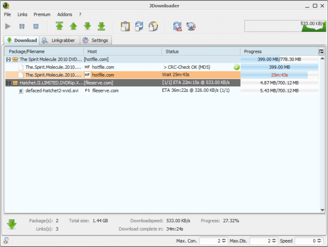Click the green CRC check mark icon
The image size is (328, 247).
tap(237, 67)
